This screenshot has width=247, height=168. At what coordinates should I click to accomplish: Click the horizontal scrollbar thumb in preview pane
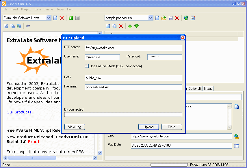coord(32,158)
